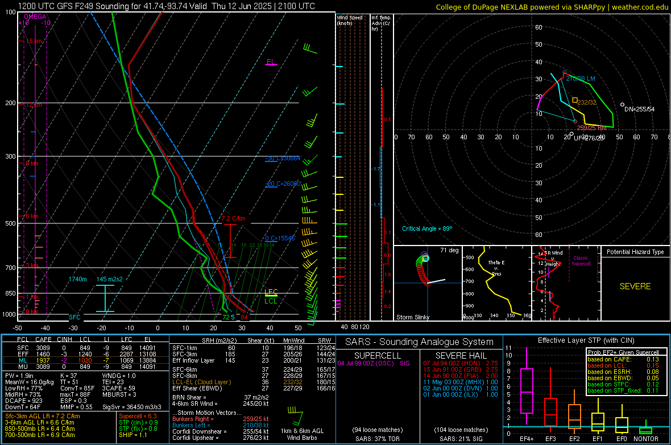This screenshot has height=445, width=671.
Task: Click the DN=255/54 hodograph label
Action: [639, 109]
